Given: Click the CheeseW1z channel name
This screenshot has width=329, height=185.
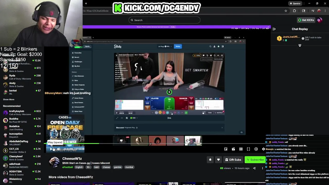Looking at the screenshot, I should (72, 159).
